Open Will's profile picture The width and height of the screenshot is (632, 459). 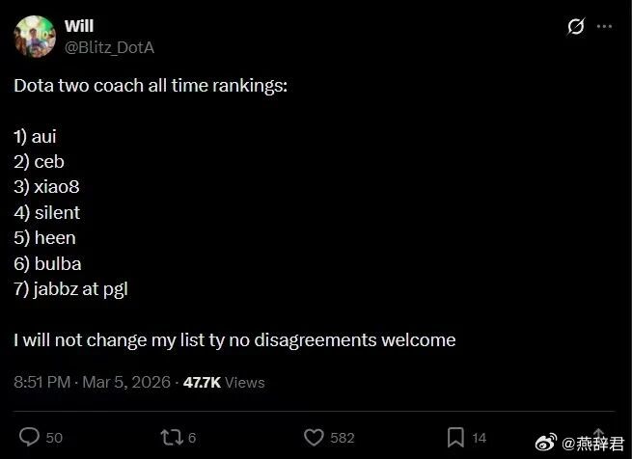(x=35, y=36)
